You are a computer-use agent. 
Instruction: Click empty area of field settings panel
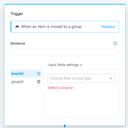pos(81,103)
